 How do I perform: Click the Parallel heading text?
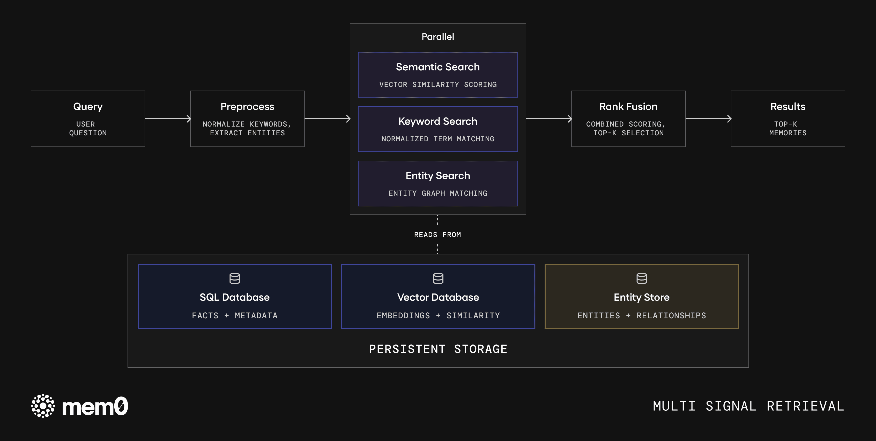point(438,37)
